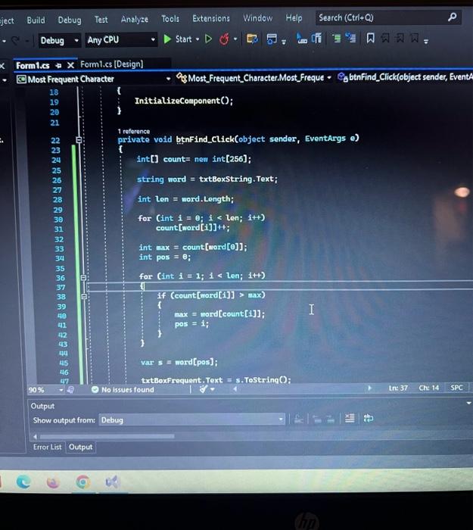Open Firefox from the taskbar
This screenshot has width=473, height=530.
coord(53,482)
